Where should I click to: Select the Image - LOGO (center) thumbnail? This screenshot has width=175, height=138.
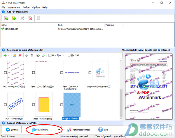tap(100, 72)
